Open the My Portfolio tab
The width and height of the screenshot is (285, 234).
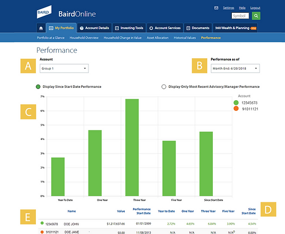click(61, 28)
